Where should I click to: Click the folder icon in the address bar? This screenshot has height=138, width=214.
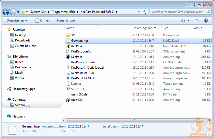tap(23, 12)
